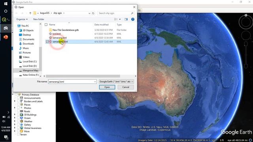This screenshot has height=142, width=253.
Task: Click the Google Earth compass ring
Action: point(246,22)
